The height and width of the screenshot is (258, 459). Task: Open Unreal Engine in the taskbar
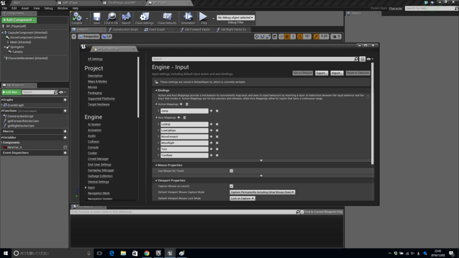(170, 253)
